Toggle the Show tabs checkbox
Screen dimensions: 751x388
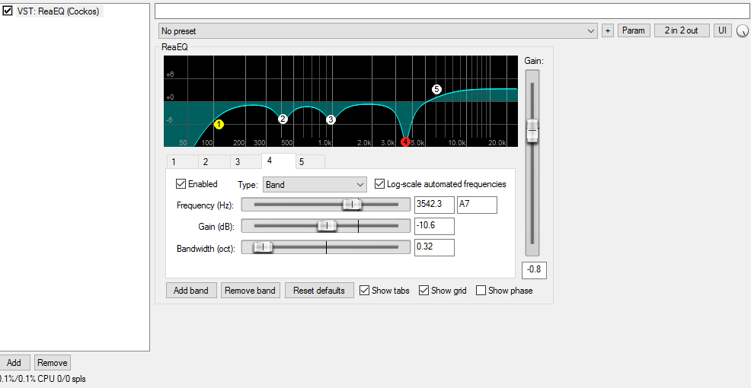tap(364, 290)
